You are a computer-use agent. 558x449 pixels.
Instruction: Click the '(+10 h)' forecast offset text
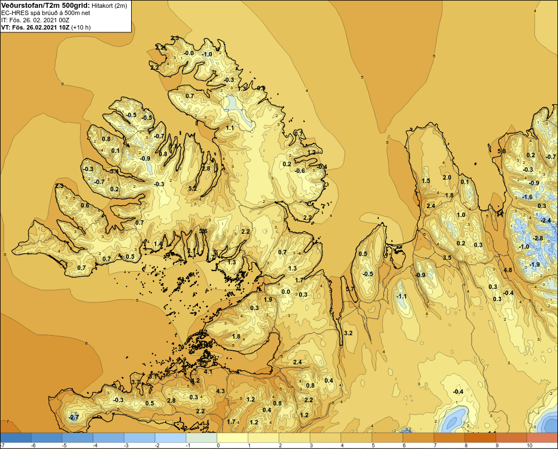click(x=81, y=27)
